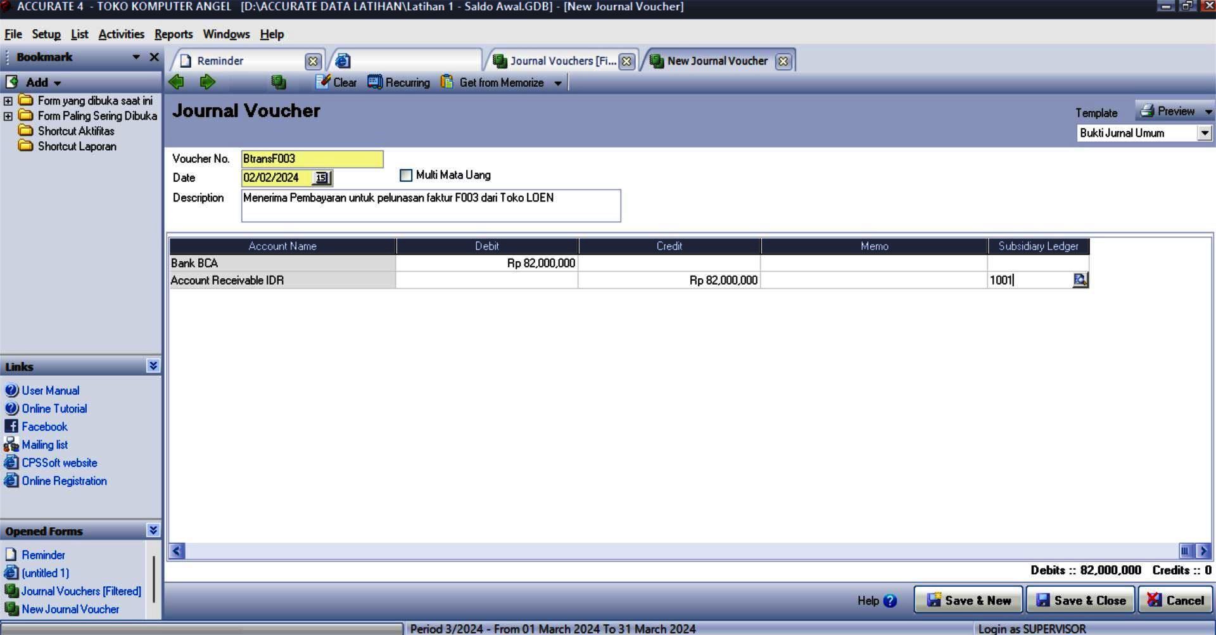Image resolution: width=1216 pixels, height=635 pixels.
Task: Switch to the Reminder tab
Action: pyautogui.click(x=220, y=61)
